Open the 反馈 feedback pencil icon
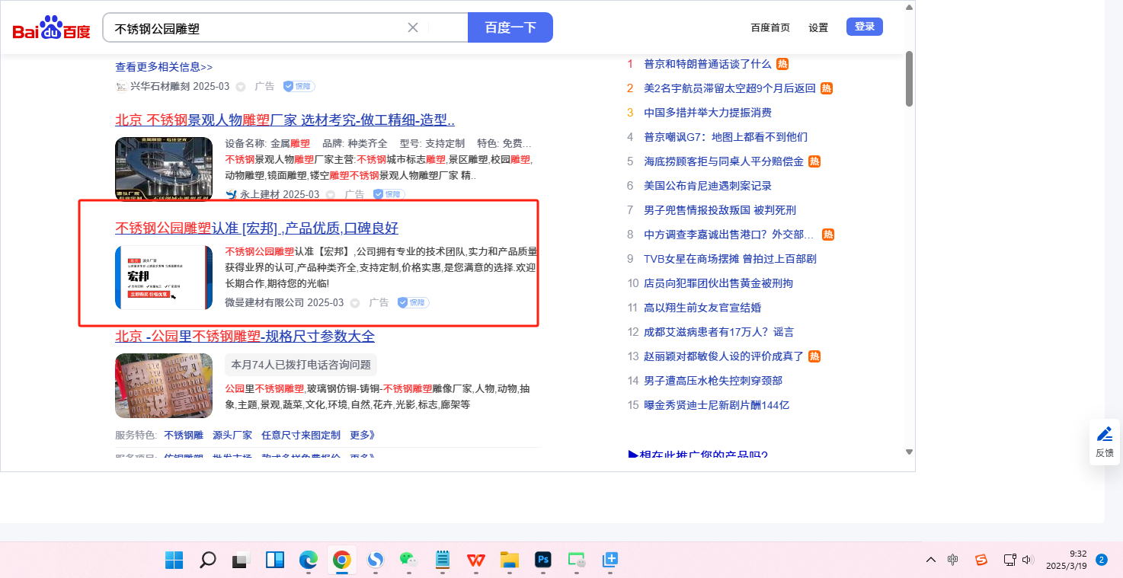The image size is (1123, 578). (x=1104, y=435)
